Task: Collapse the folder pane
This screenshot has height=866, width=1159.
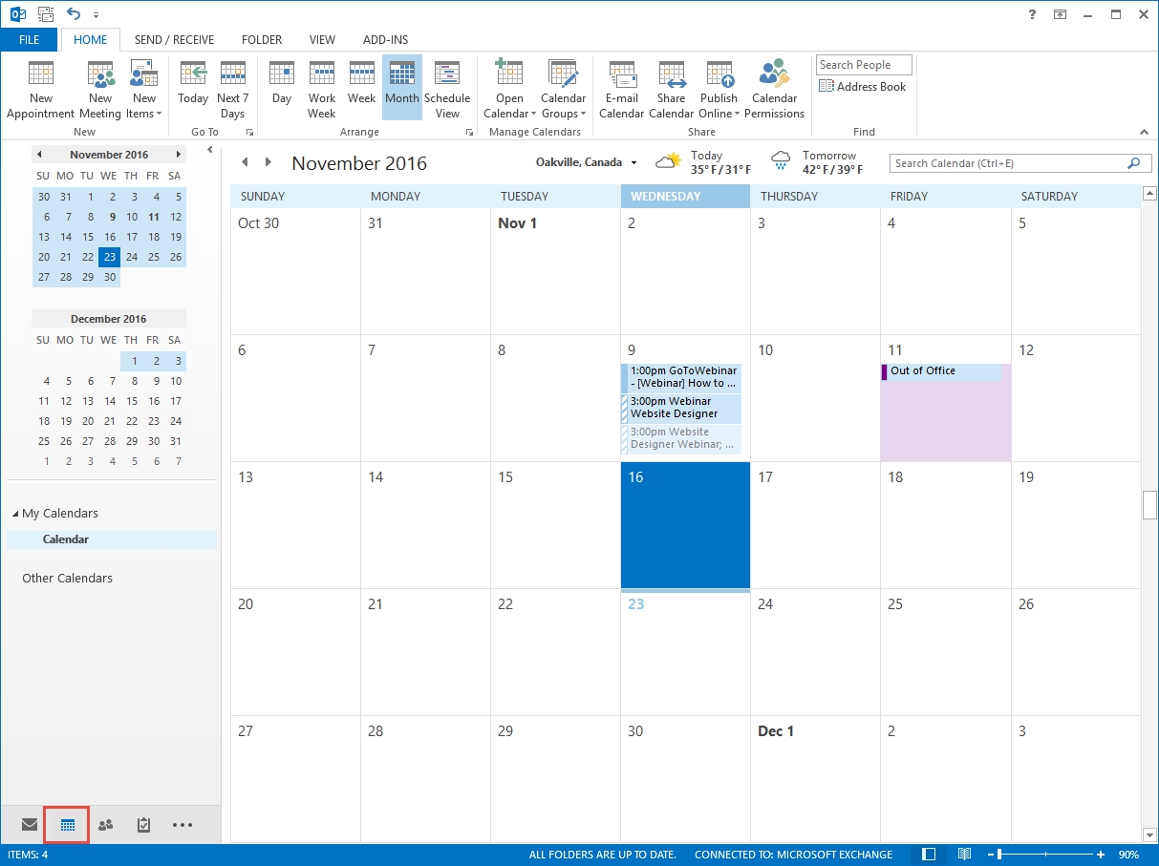Action: point(210,150)
